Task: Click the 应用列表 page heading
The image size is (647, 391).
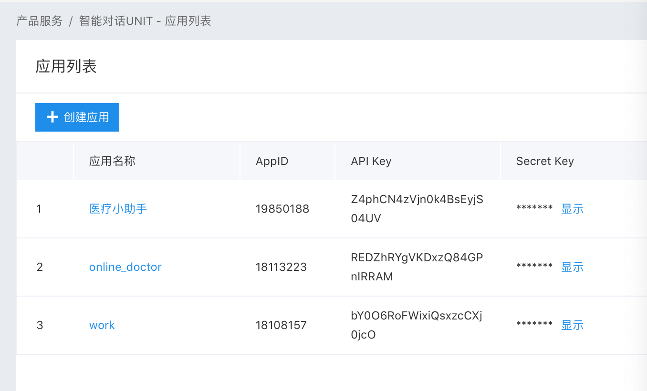Action: pos(66,66)
